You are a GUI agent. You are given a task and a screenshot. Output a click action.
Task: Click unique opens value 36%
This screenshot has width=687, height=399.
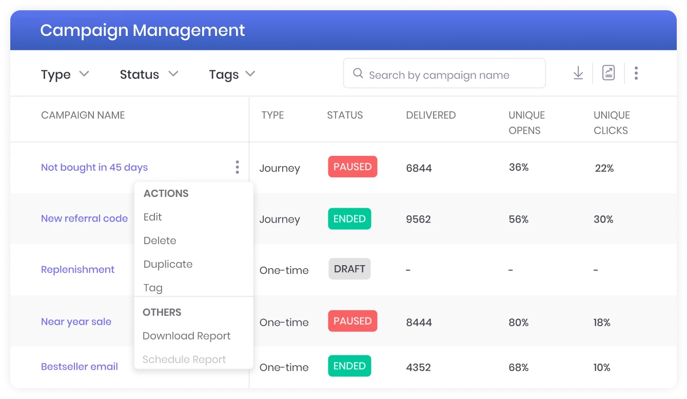(x=519, y=167)
